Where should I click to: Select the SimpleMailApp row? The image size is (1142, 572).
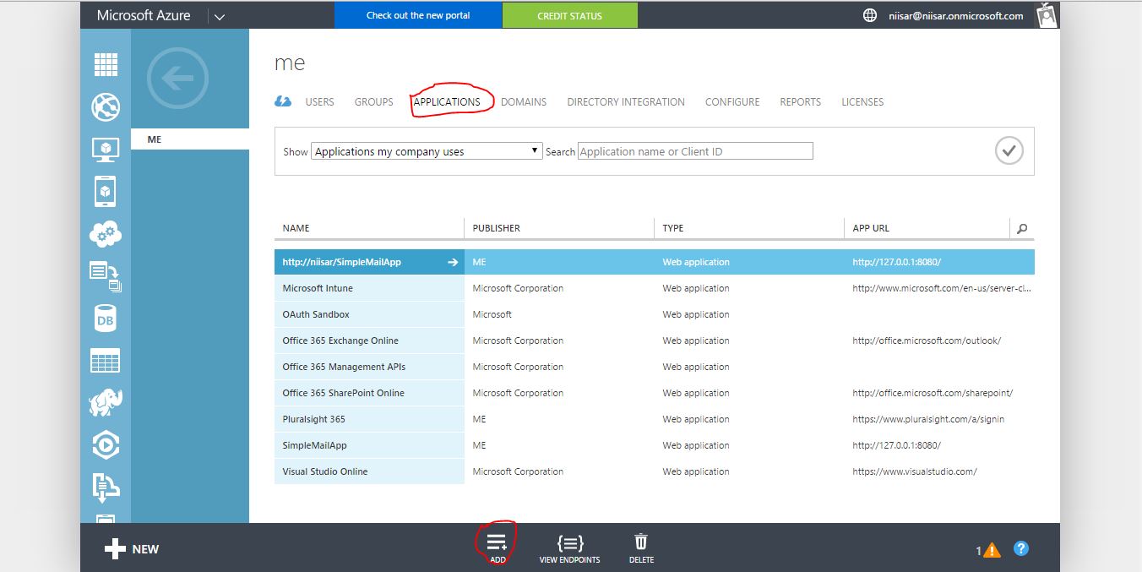click(x=655, y=445)
